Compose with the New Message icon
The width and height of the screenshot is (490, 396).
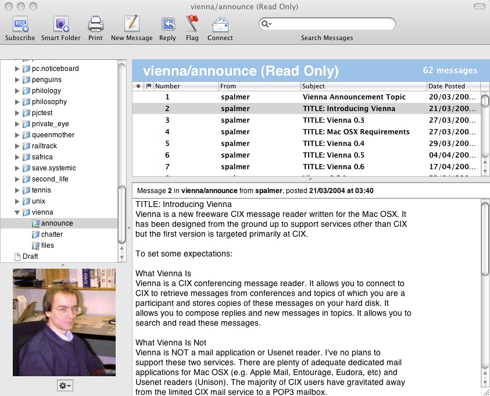(x=131, y=24)
